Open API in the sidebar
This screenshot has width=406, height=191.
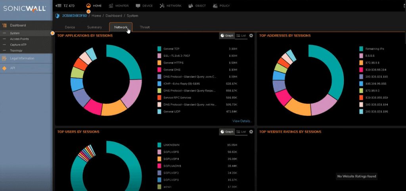tap(26, 68)
